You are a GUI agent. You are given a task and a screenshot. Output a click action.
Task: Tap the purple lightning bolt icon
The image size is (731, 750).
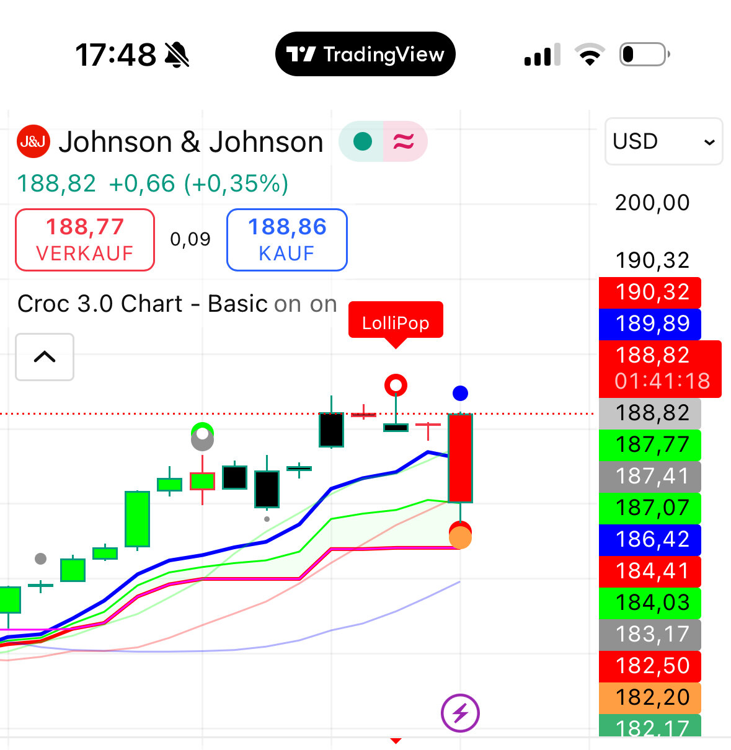[460, 713]
